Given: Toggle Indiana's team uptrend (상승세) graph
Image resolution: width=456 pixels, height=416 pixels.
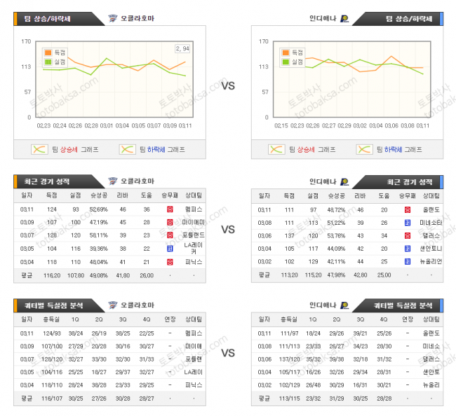Looking at the screenshot, I should (302, 149).
